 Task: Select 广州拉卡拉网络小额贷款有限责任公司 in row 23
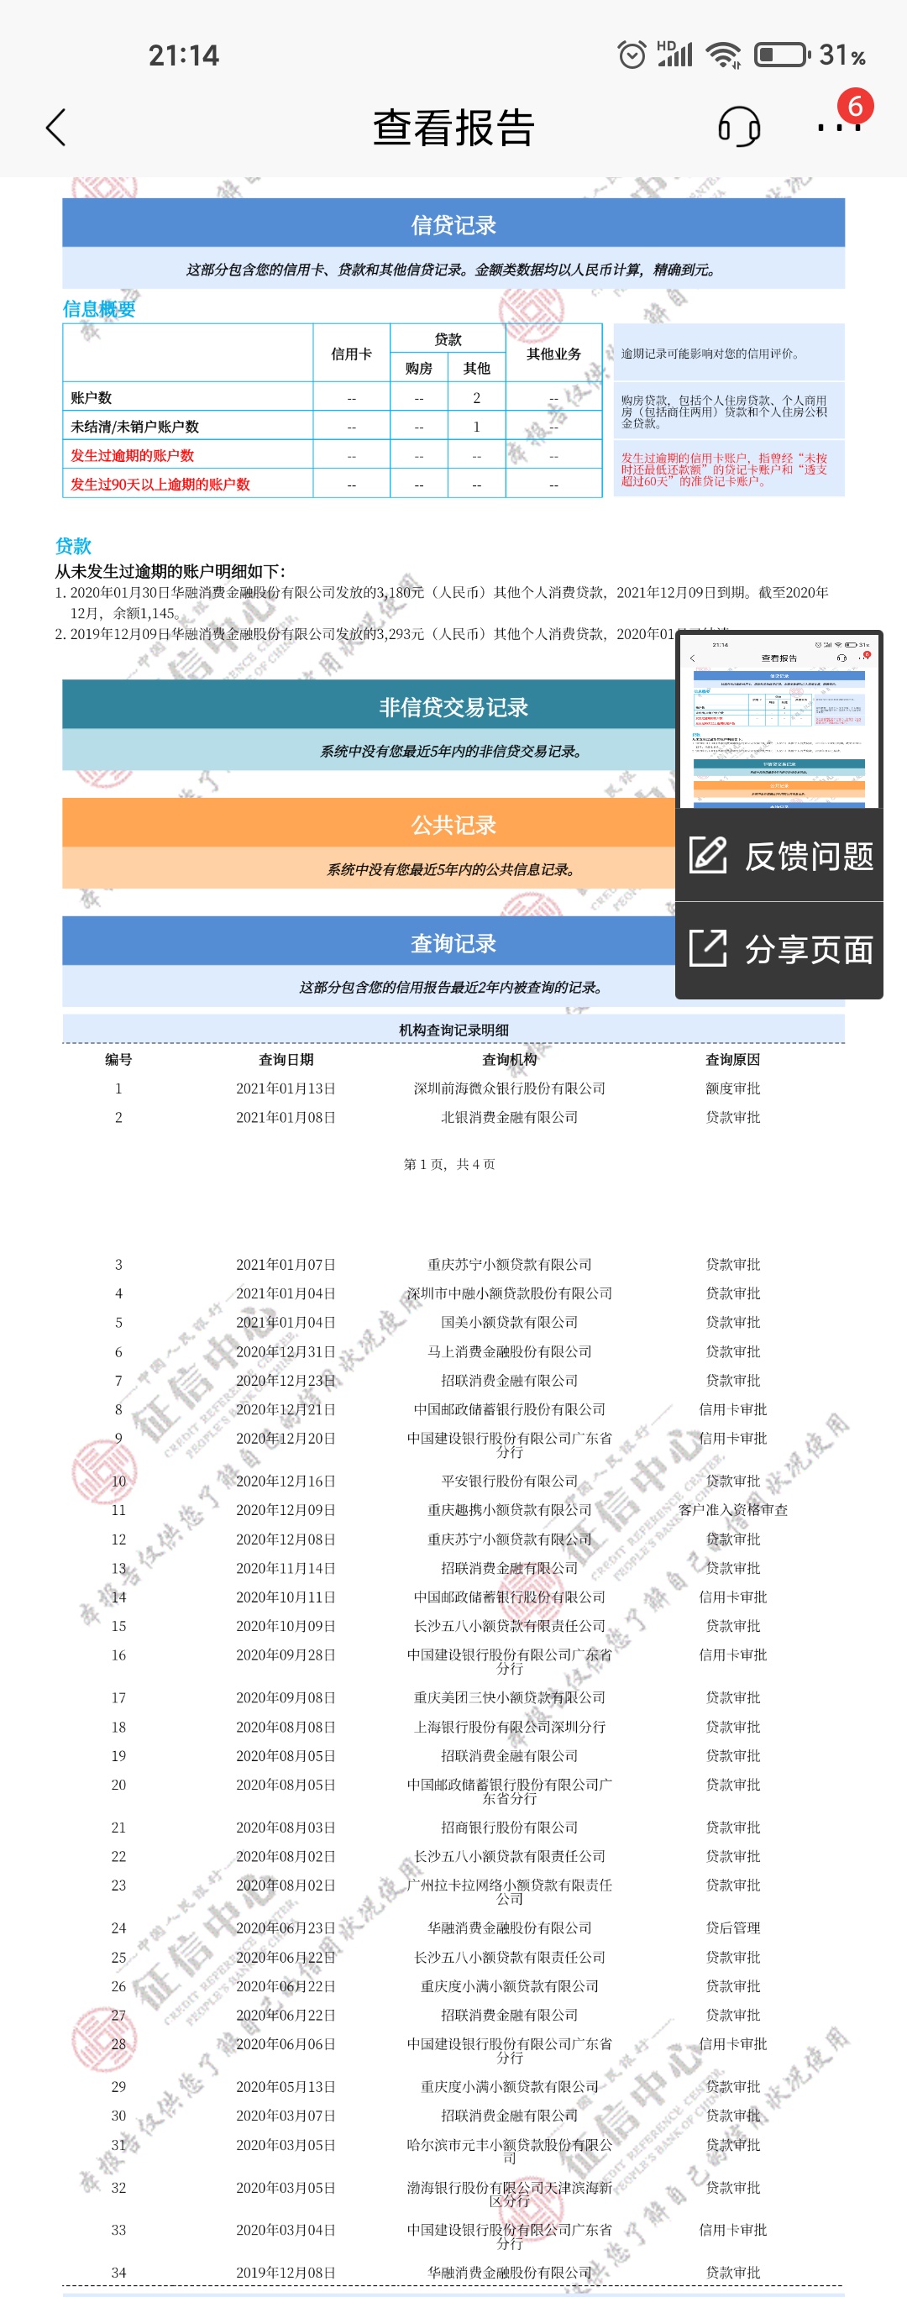click(509, 1891)
